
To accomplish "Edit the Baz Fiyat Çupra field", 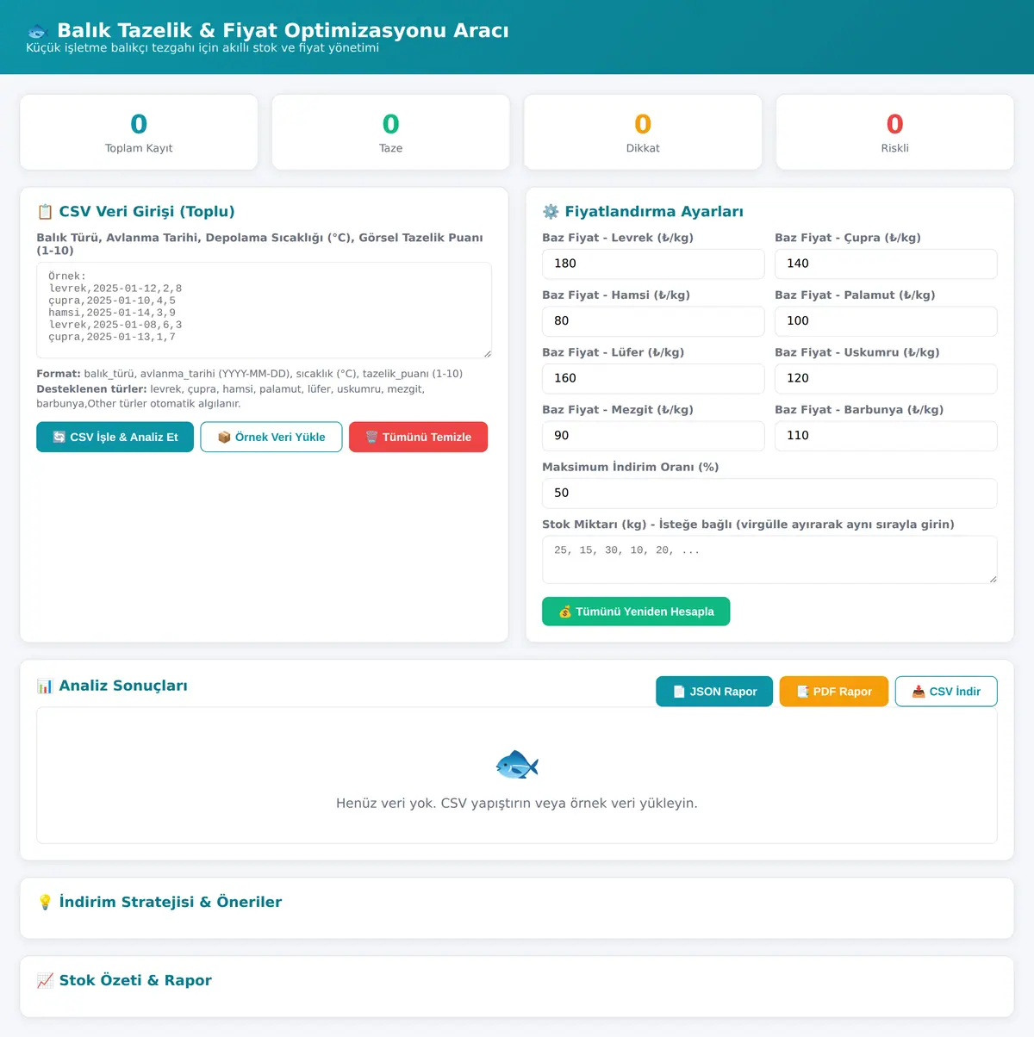I will [886, 264].
